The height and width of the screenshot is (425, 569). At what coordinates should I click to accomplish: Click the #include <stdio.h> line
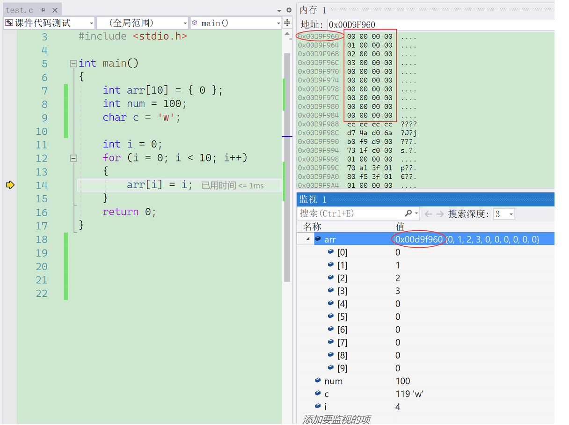point(133,37)
